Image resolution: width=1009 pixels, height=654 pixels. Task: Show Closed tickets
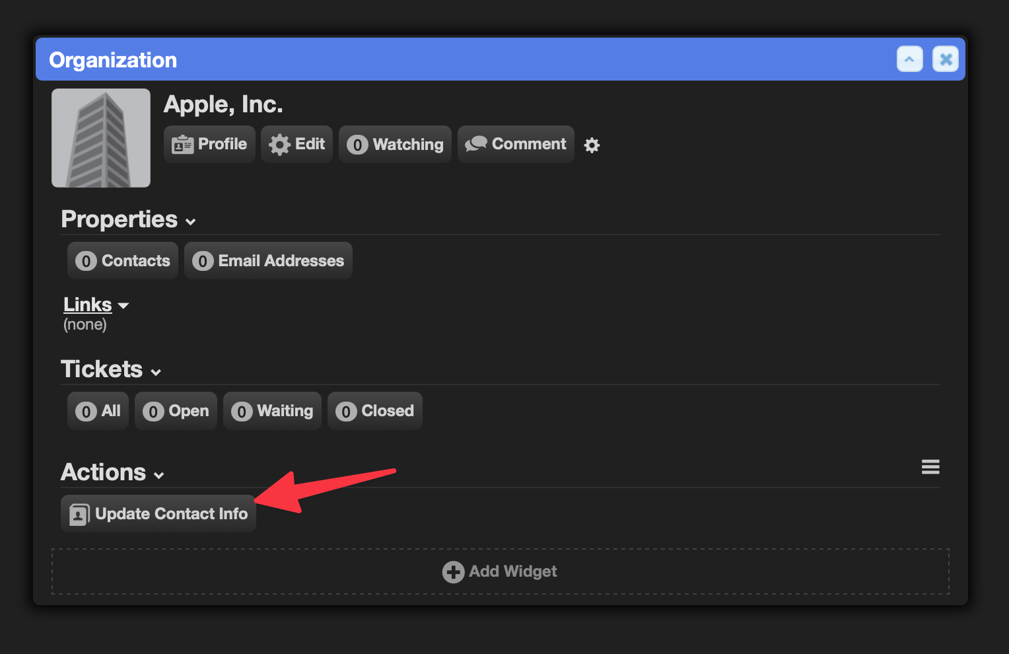click(375, 411)
